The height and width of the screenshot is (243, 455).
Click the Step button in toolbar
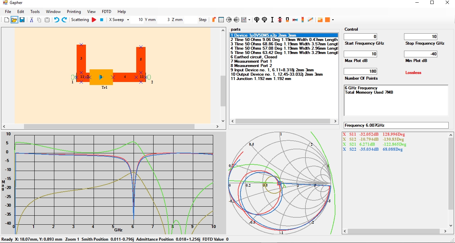(x=203, y=20)
